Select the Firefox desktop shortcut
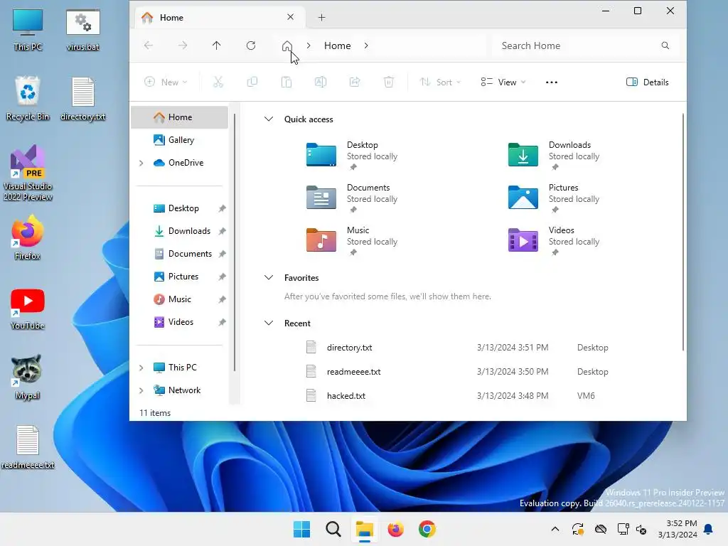This screenshot has width=728, height=546. [28, 237]
